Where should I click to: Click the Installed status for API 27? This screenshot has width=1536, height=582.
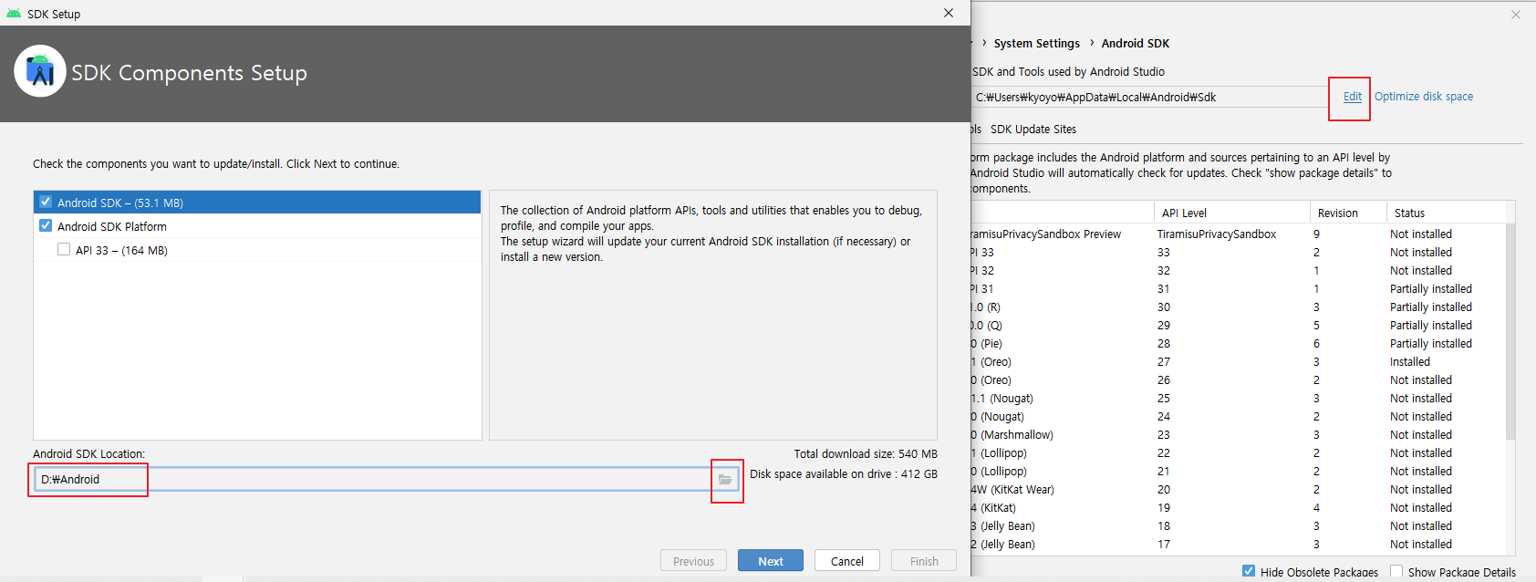[1410, 362]
